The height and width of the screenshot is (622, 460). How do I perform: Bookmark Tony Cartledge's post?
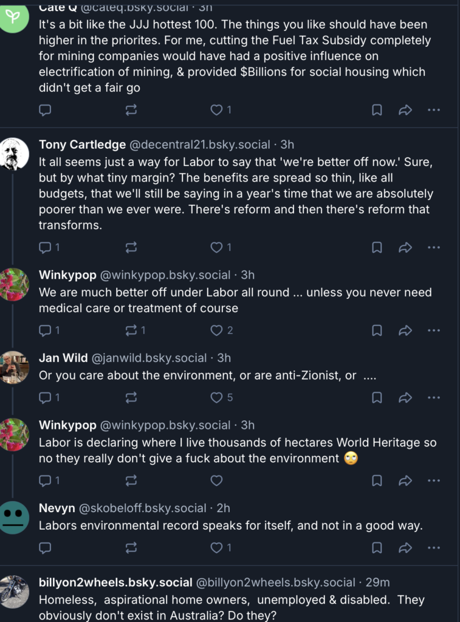click(377, 248)
